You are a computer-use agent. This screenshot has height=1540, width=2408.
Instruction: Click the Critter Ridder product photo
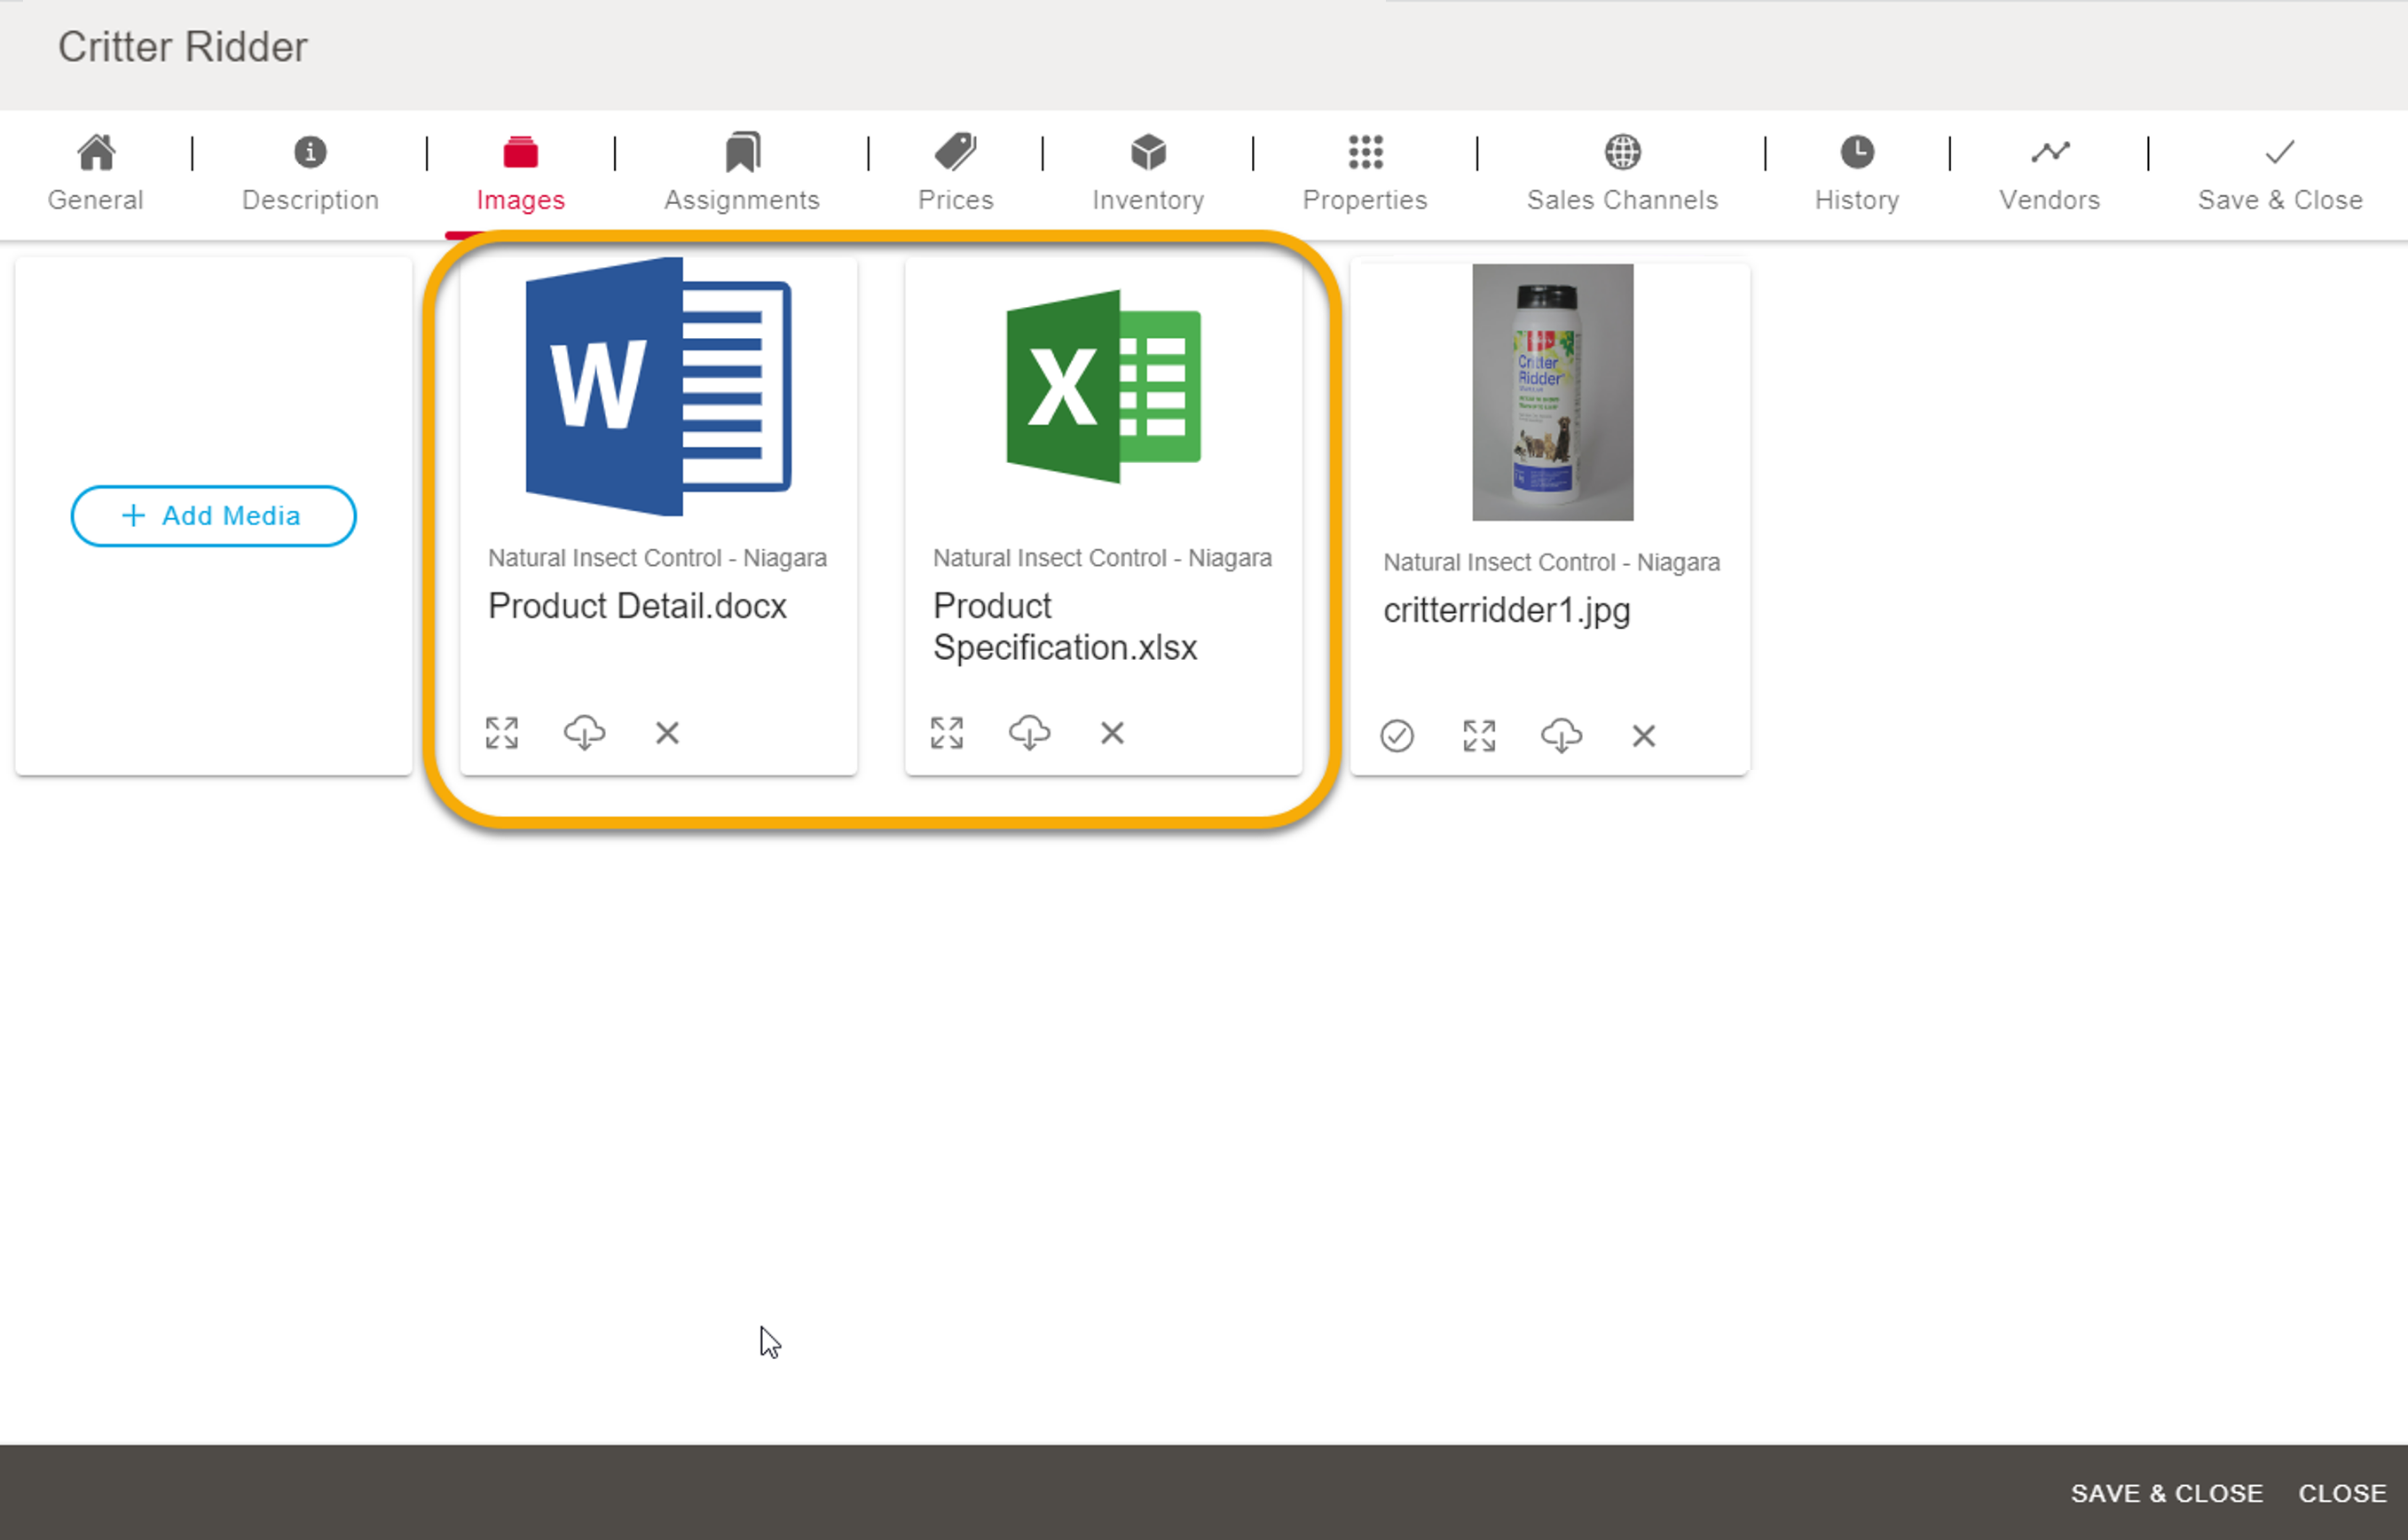(1552, 392)
